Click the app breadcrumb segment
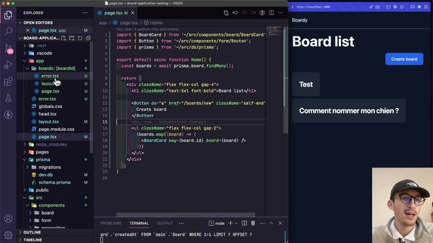Image resolution: width=433 pixels, height=243 pixels. pos(103,22)
